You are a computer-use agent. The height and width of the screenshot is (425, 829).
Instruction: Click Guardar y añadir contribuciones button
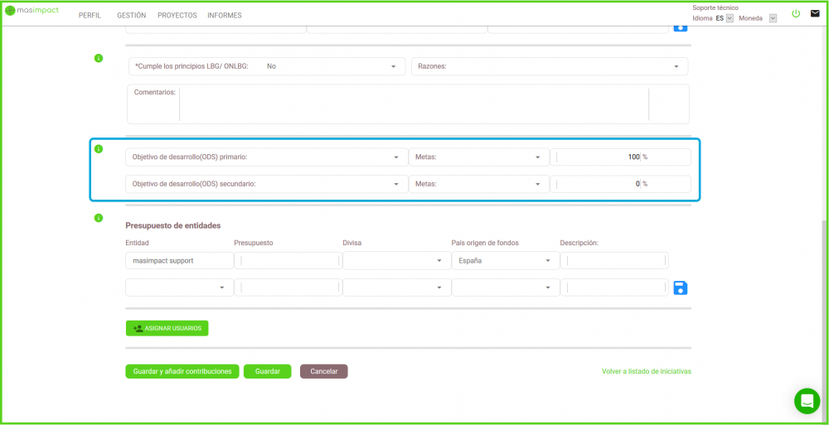click(x=182, y=372)
